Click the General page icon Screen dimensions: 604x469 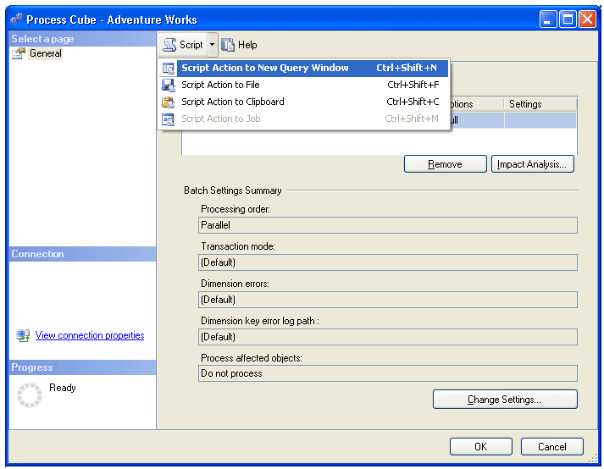(x=19, y=53)
